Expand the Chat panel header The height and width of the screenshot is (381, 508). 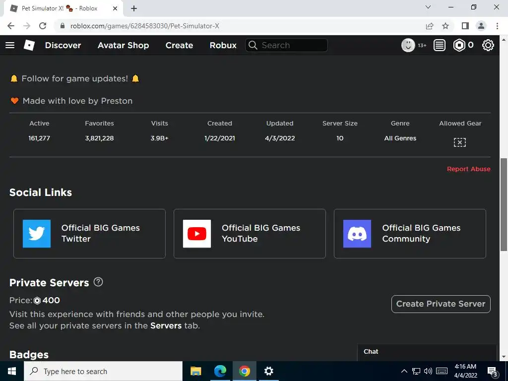(427, 352)
